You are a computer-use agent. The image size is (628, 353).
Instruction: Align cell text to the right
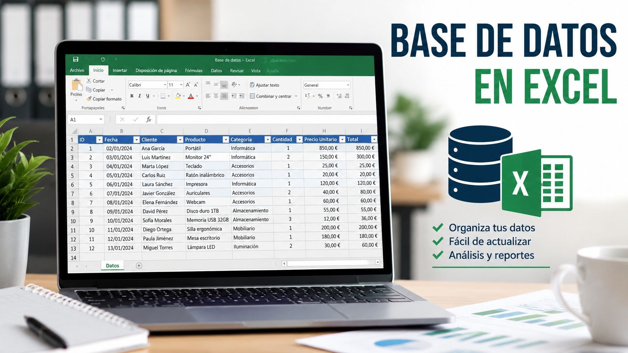click(x=224, y=96)
